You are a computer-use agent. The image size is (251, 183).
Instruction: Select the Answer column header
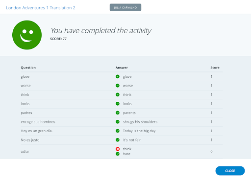122,68
